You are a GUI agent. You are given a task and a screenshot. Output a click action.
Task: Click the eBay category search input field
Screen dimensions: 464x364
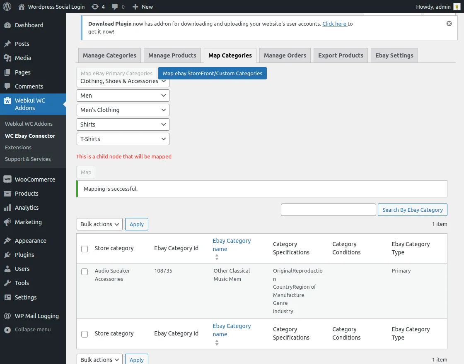click(x=328, y=210)
